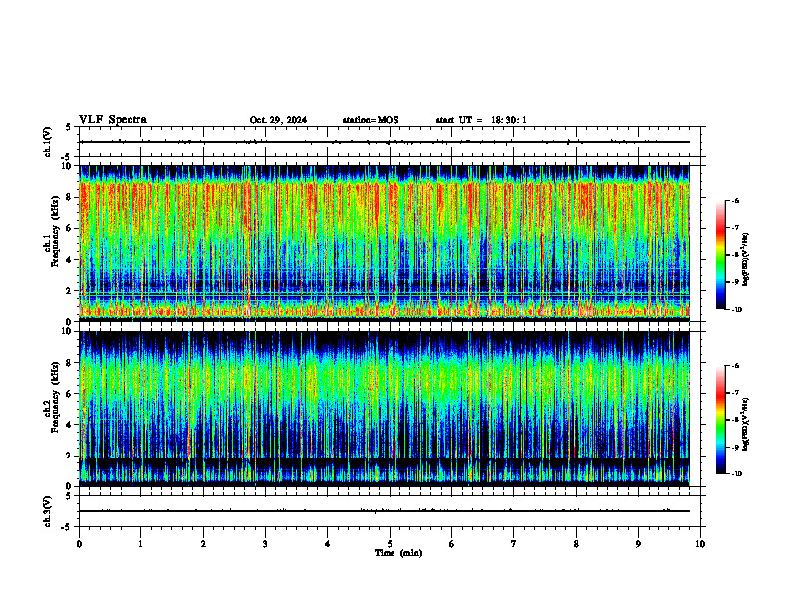Click the log(PSD) label beside ch.1 color bar
Viewport: 789px width, 610px height.
pyautogui.click(x=746, y=260)
